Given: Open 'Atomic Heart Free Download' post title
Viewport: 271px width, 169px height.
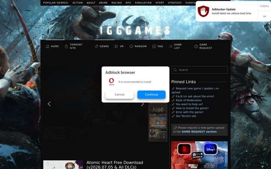Looking at the screenshot, I should point(115,165).
